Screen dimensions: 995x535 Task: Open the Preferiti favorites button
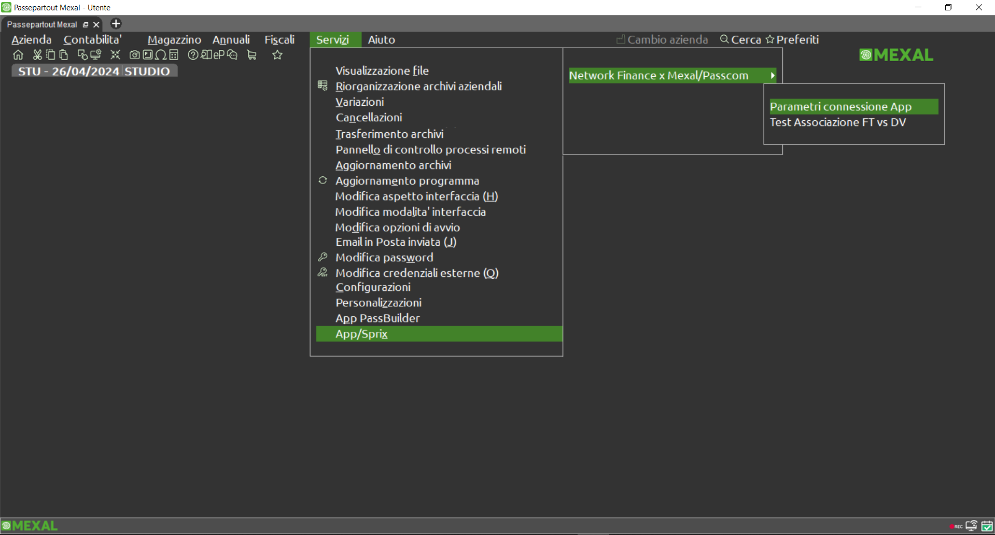(792, 40)
